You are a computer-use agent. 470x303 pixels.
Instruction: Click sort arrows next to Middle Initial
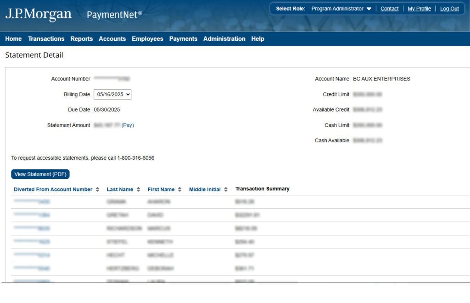coord(226,189)
